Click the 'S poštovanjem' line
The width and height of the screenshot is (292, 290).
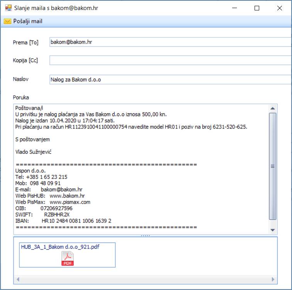click(32, 140)
